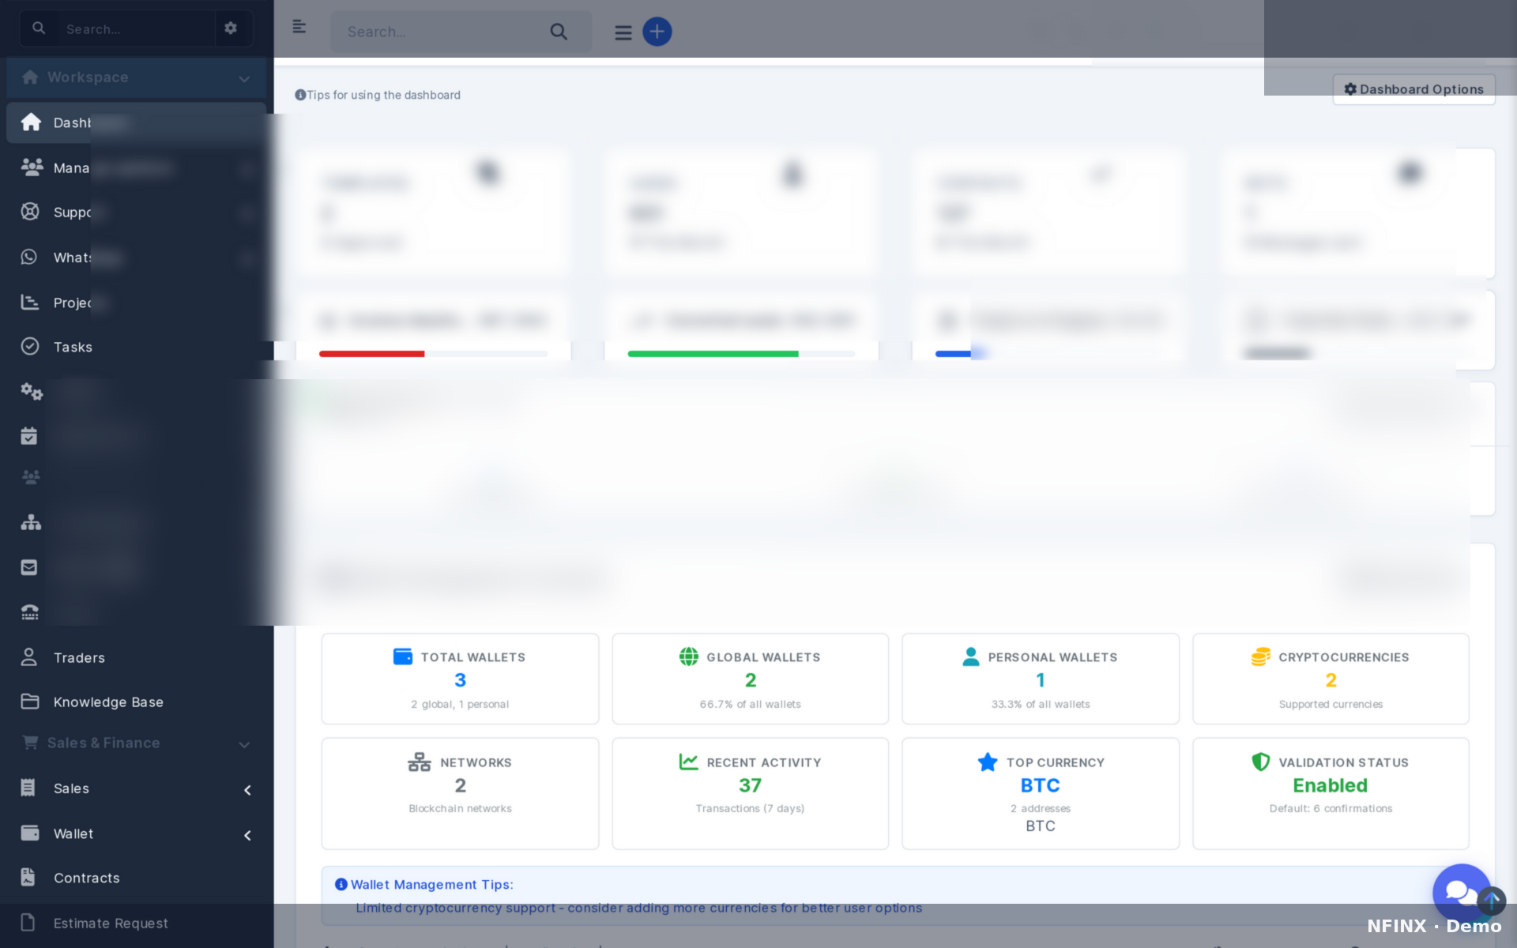The width and height of the screenshot is (1517, 948).
Task: Click the Recent Activity card
Action: (750, 793)
